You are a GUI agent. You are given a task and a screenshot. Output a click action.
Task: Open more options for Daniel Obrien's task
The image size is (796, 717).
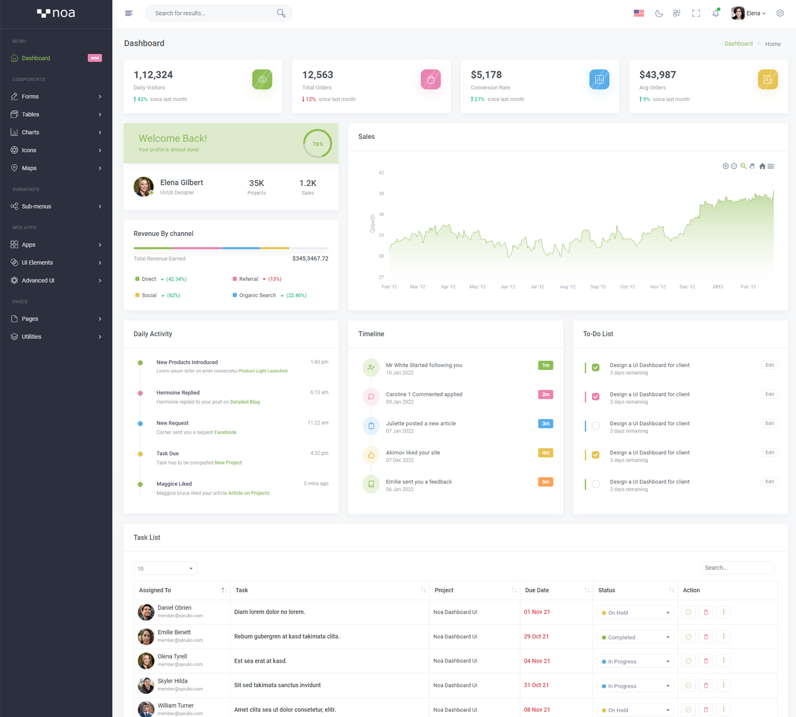[724, 612]
